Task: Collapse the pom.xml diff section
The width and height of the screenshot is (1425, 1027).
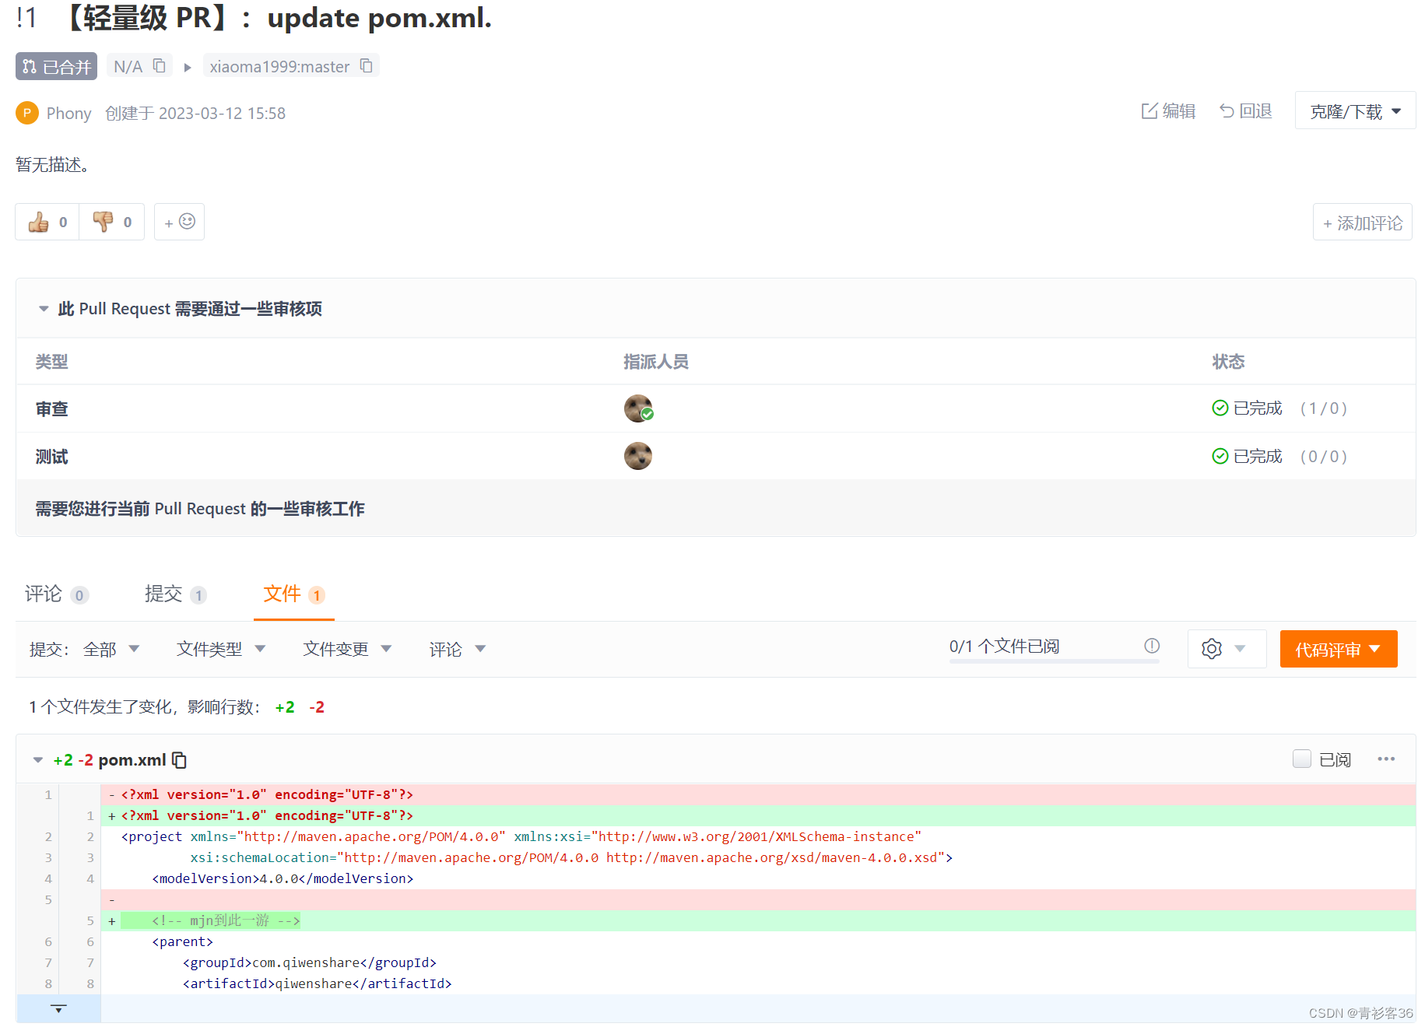Action: pos(37,759)
